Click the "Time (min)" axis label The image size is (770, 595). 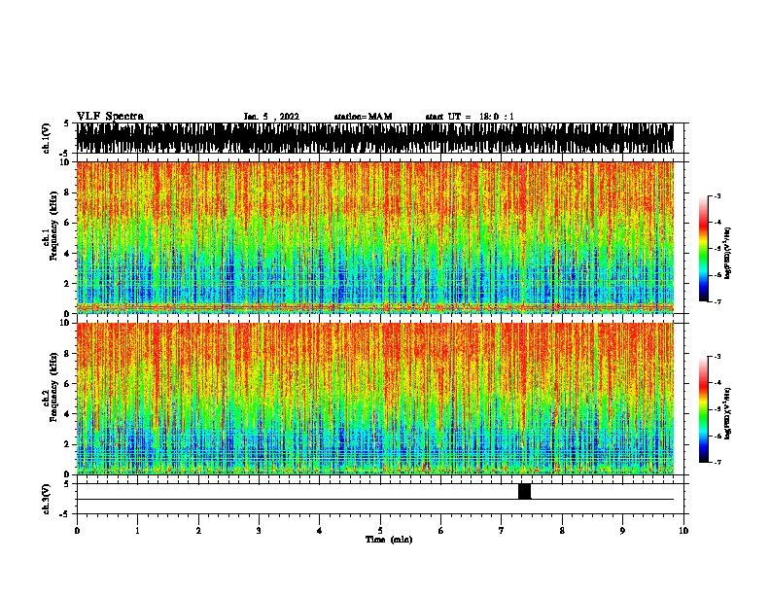click(x=389, y=540)
